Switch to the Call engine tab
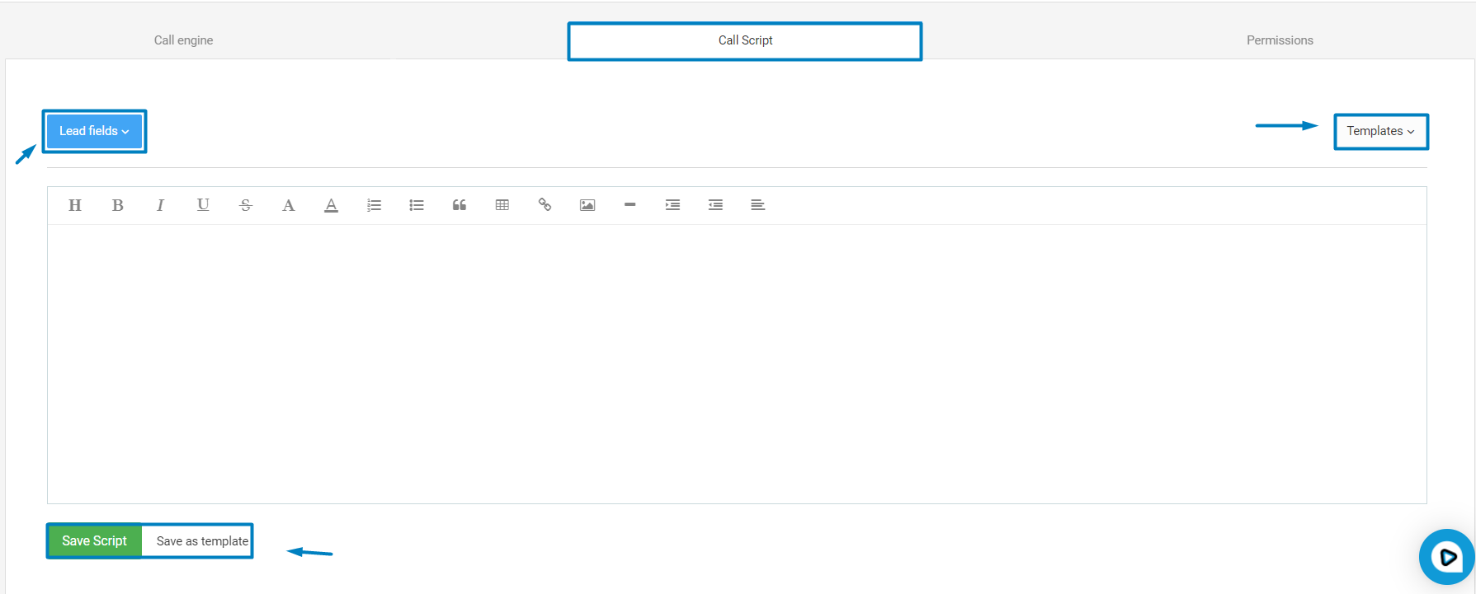The height and width of the screenshot is (594, 1476). coord(183,40)
